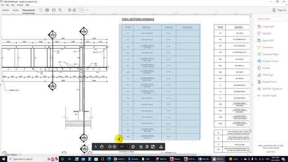
Task: Click the page number input field
Action: click(x=81, y=10)
